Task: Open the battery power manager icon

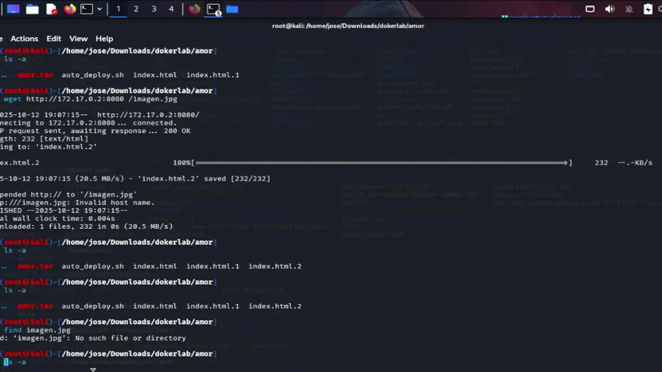Action: coord(648,9)
